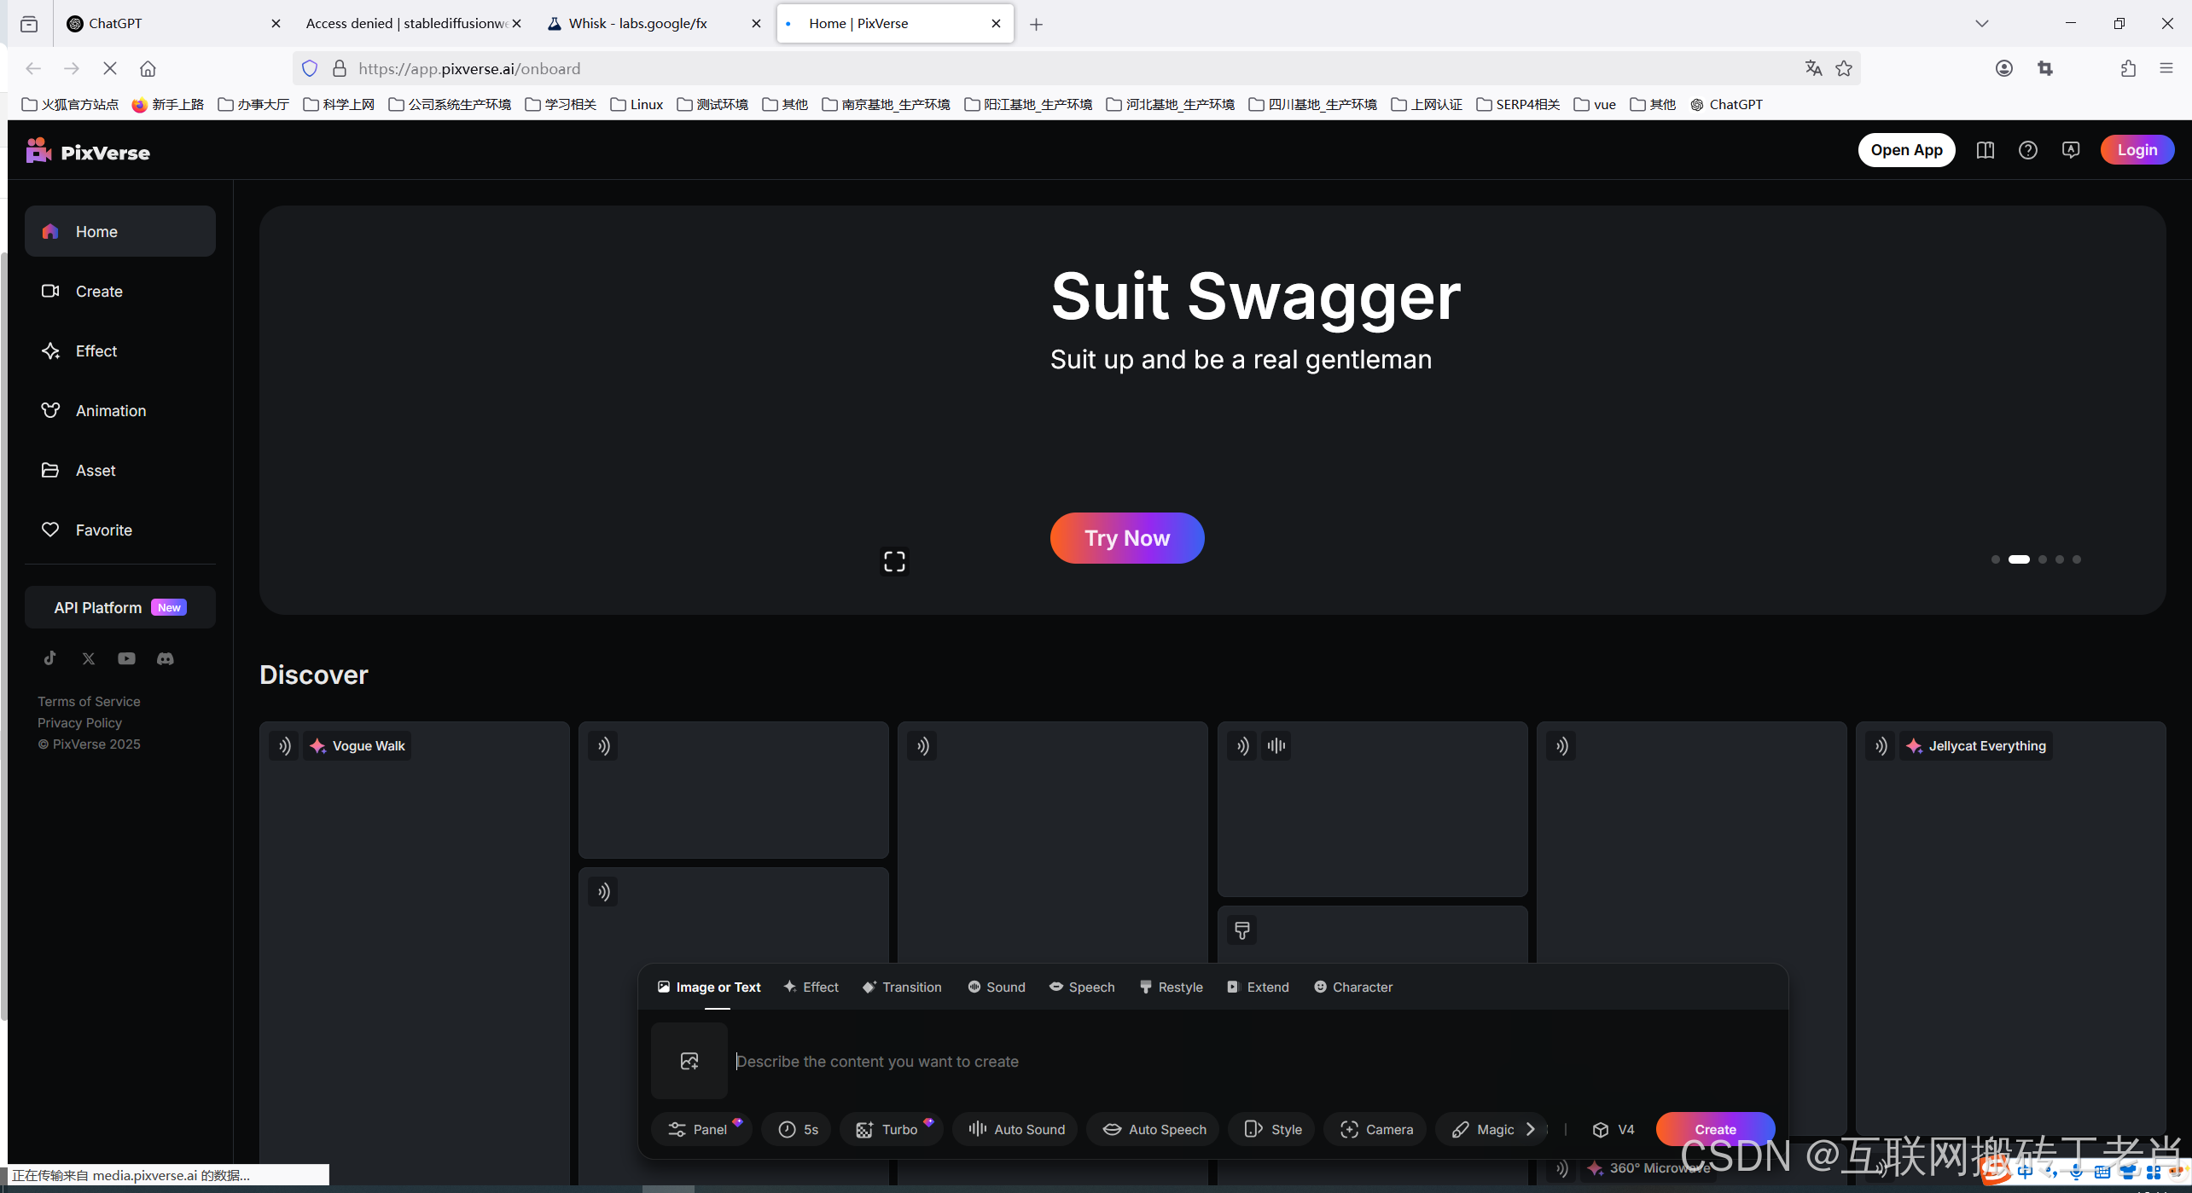Select the fourth banner carousel dot
2192x1193 pixels.
(2060, 559)
